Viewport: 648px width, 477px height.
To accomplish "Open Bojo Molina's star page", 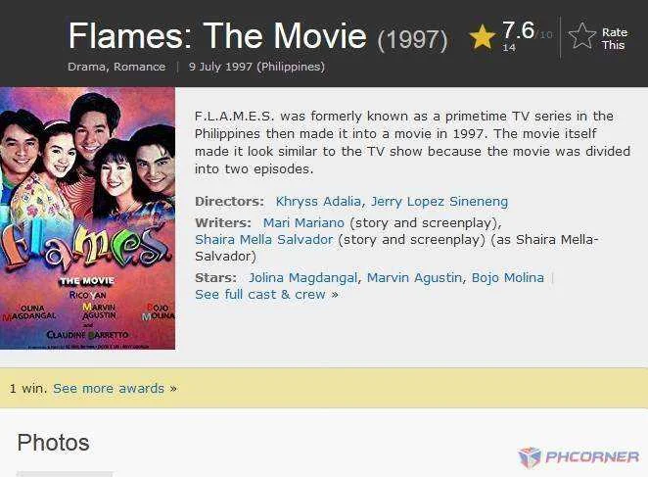I will coord(507,277).
